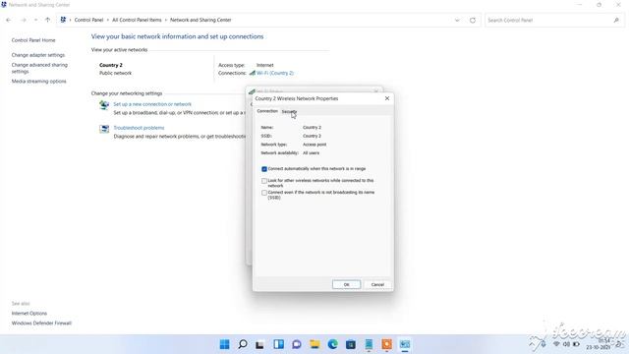629x354 pixels.
Task: Click forward arrow in Control Panel
Action: point(24,20)
